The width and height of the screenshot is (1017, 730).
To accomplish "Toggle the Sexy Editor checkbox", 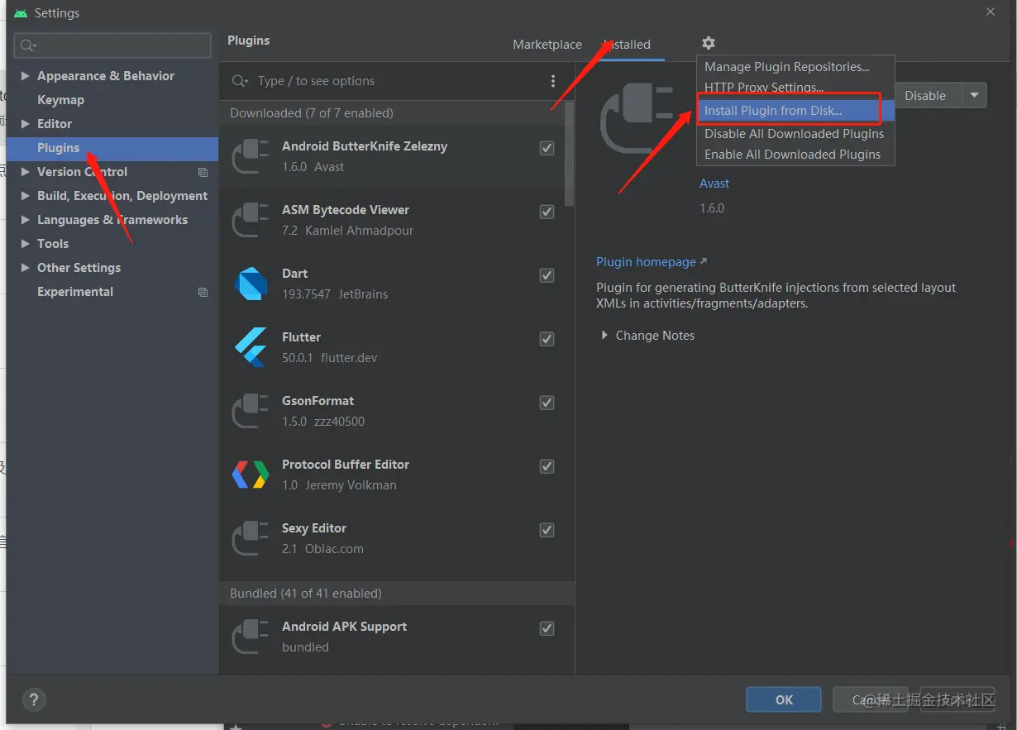I will click(x=547, y=530).
